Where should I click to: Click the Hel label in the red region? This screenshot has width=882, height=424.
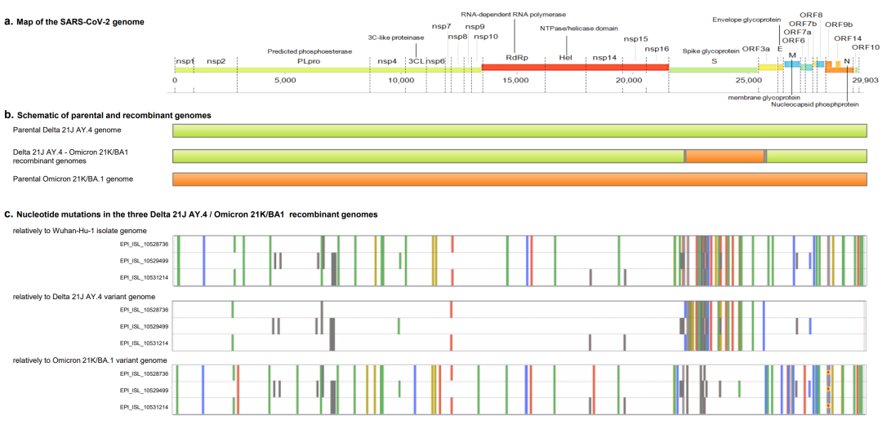[565, 58]
